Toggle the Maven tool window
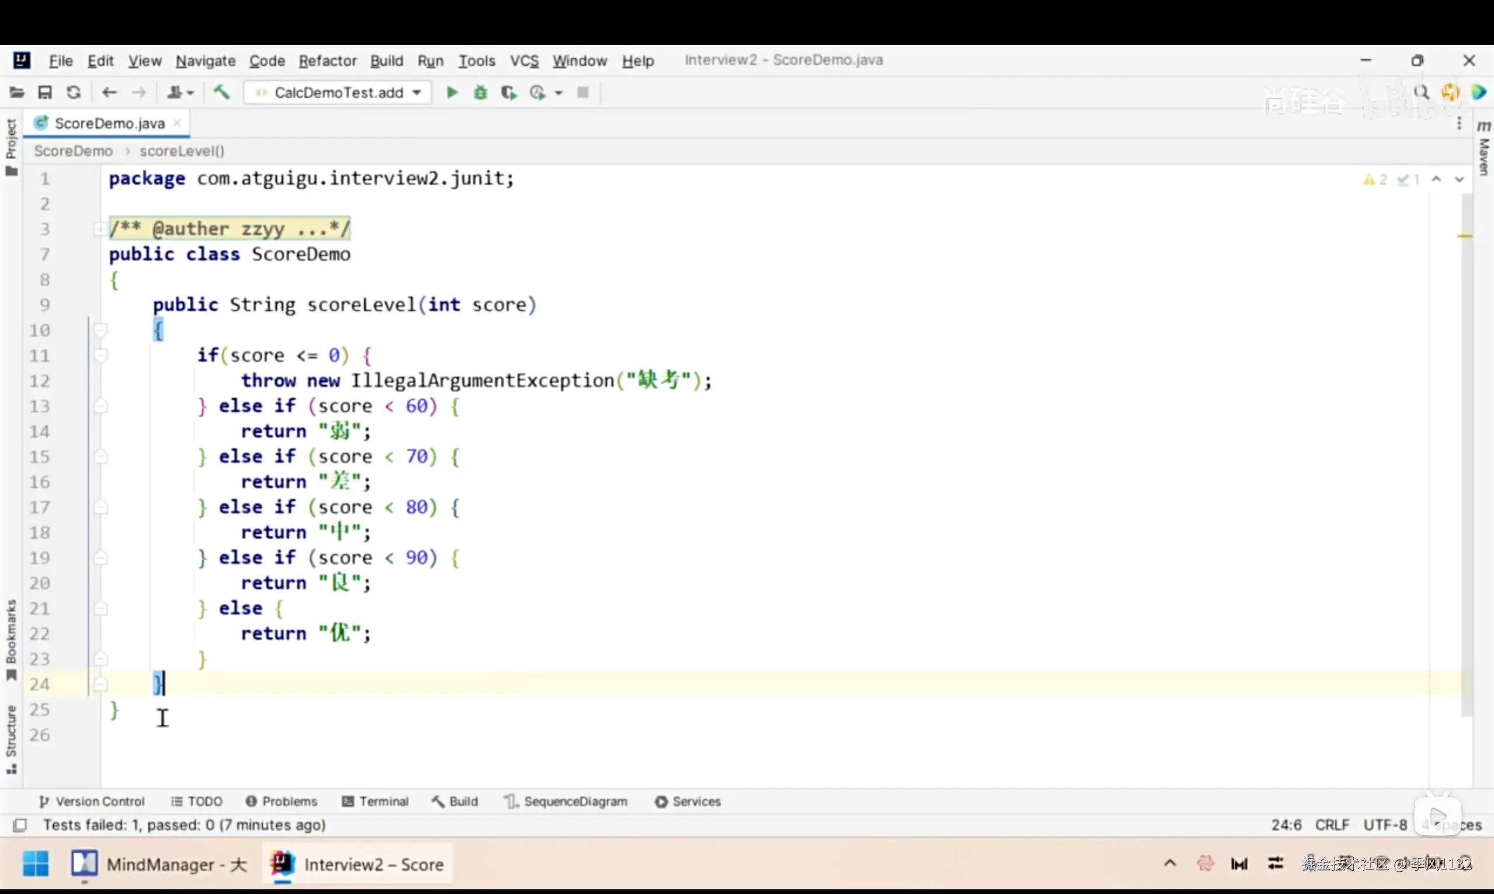This screenshot has height=894, width=1494. pyautogui.click(x=1483, y=149)
